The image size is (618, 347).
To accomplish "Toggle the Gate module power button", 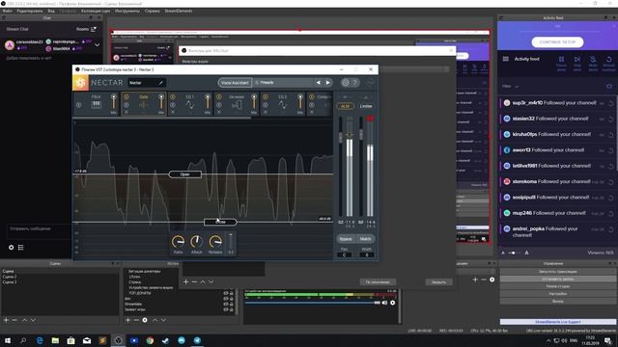I will (126, 96).
